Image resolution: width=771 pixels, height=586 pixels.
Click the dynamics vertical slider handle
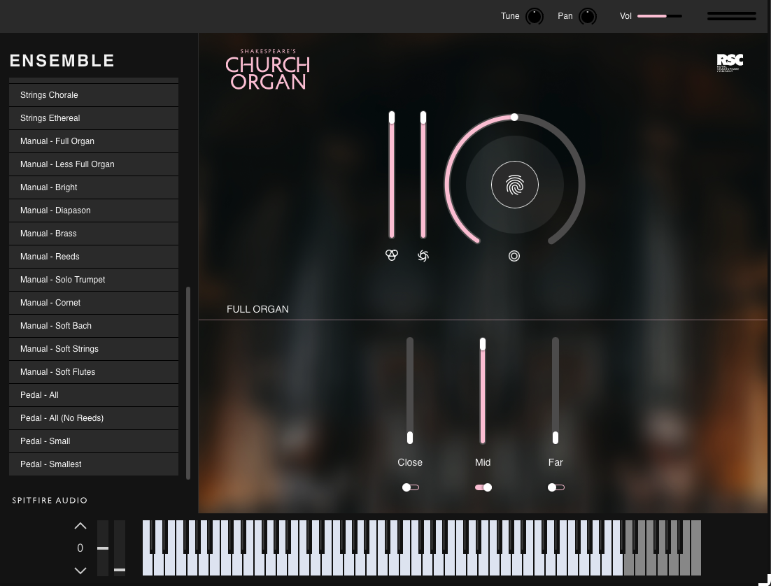pos(423,117)
